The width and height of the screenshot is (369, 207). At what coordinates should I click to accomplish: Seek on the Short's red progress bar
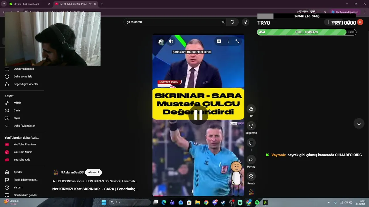click(198, 196)
